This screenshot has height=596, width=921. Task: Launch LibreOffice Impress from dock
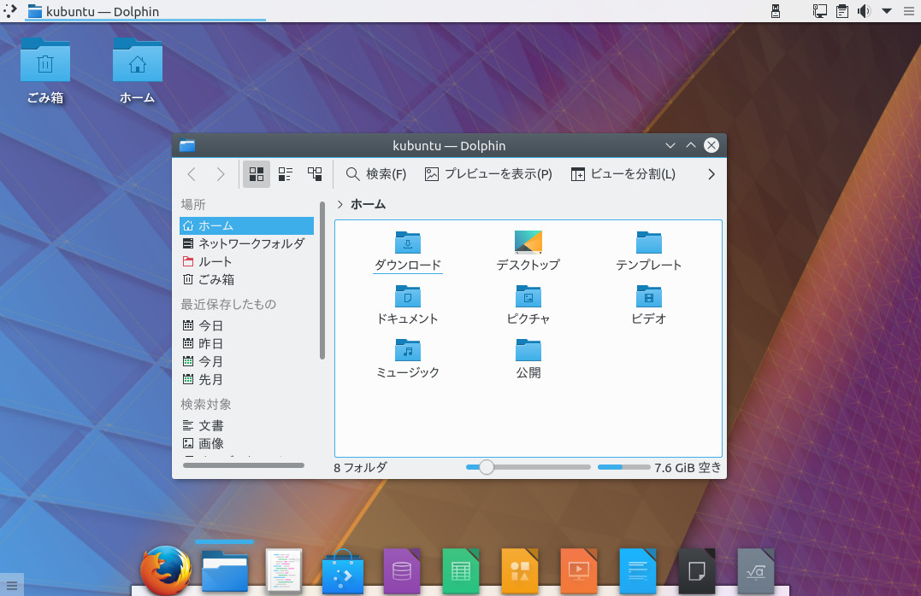(579, 570)
